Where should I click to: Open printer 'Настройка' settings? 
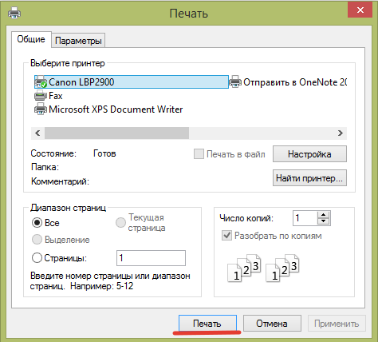309,154
